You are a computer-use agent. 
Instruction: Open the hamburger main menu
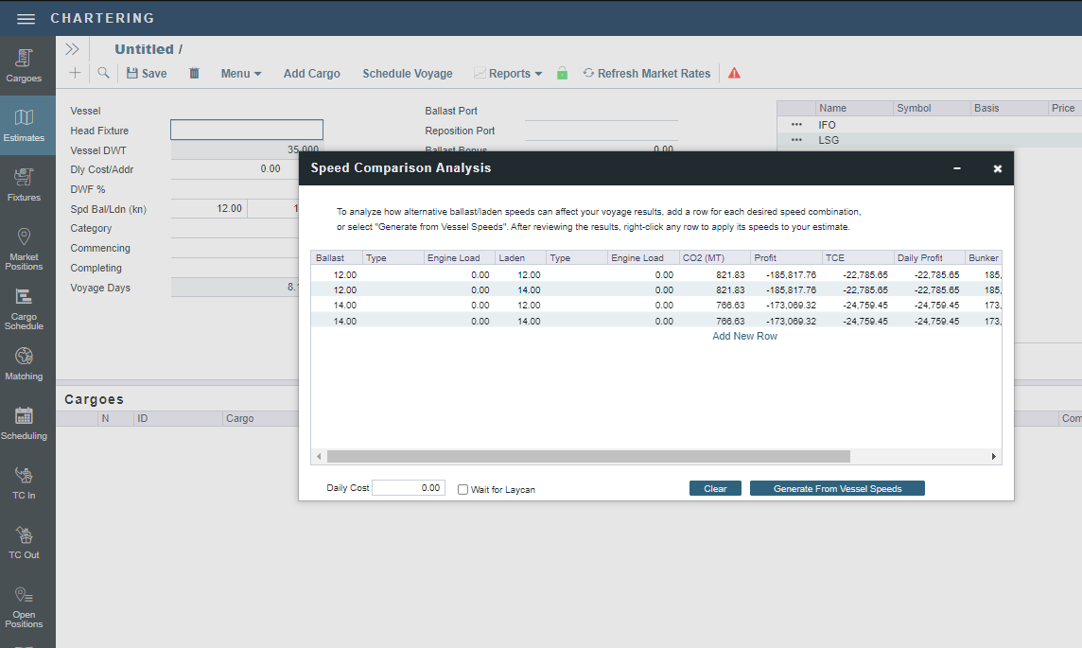point(26,19)
